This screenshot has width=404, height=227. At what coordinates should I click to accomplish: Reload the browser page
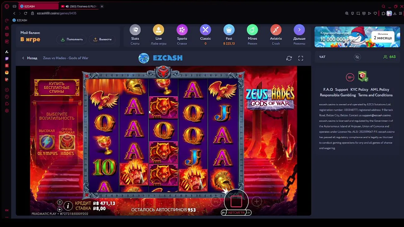point(26,13)
